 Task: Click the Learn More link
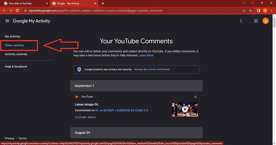146,55
